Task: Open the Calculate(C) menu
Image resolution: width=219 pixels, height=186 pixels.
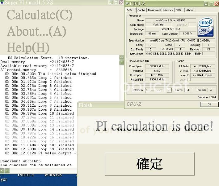Action: pos(40,15)
